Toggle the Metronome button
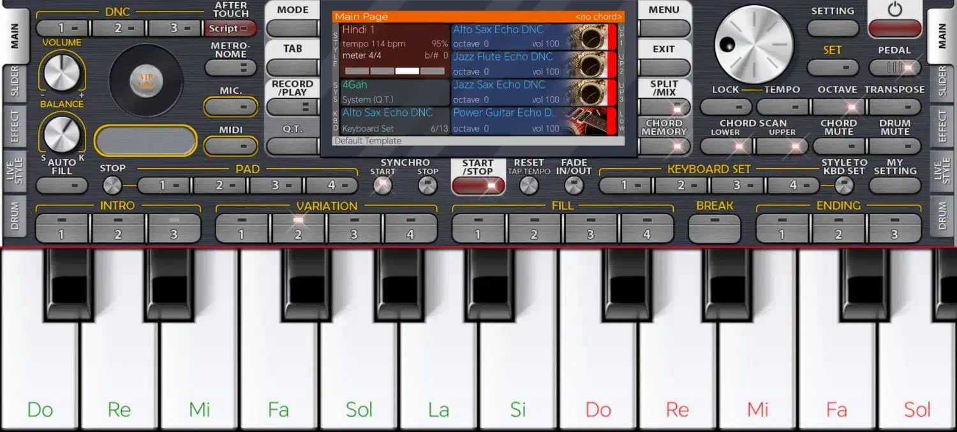 point(230,68)
